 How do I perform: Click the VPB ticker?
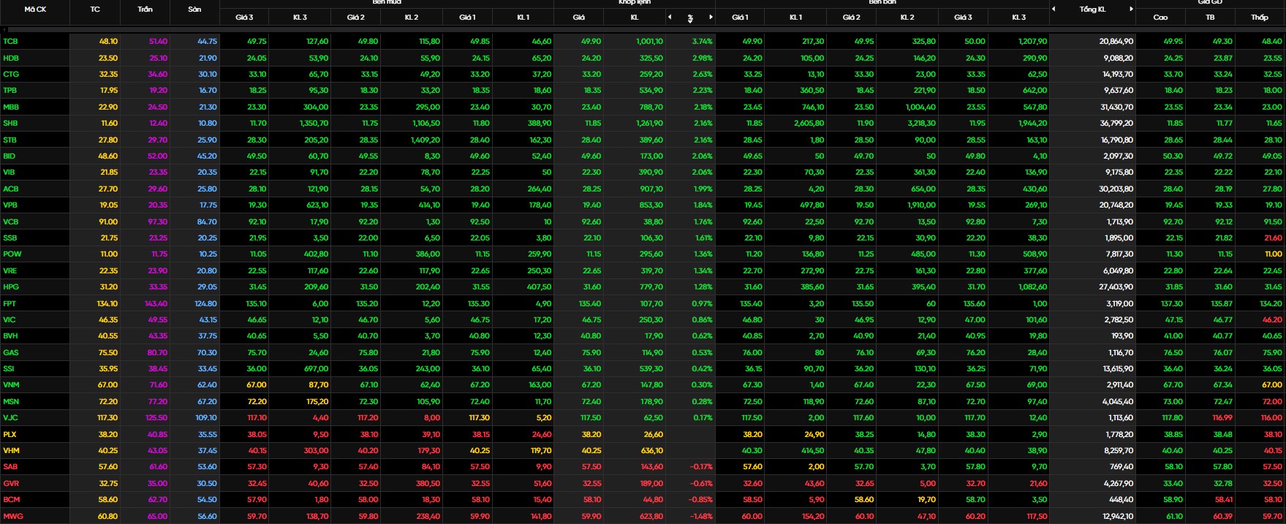(10, 205)
